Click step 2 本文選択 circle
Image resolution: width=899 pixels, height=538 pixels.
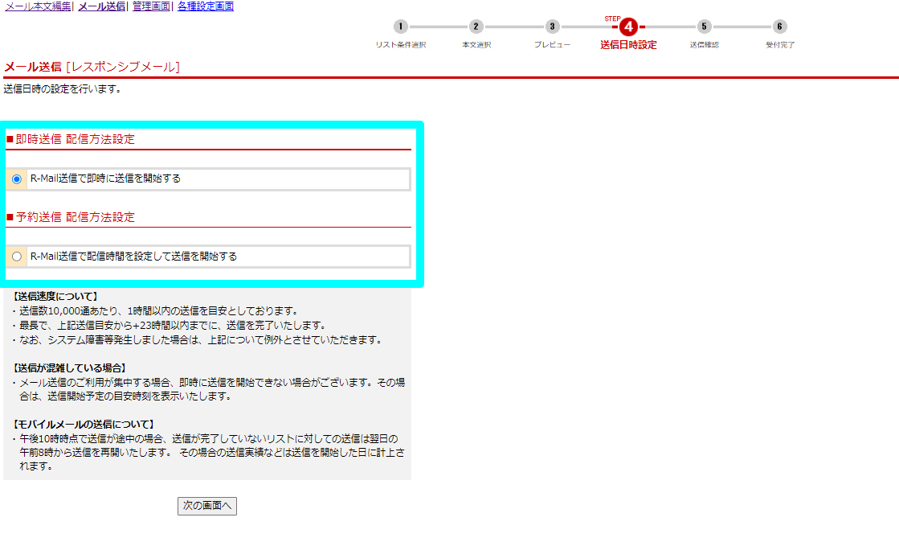[476, 27]
